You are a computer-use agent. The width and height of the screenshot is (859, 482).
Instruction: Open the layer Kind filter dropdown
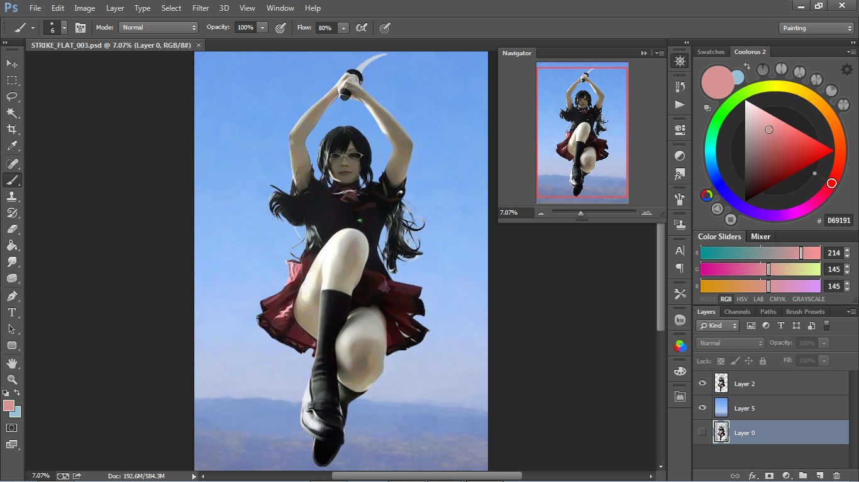(x=718, y=326)
